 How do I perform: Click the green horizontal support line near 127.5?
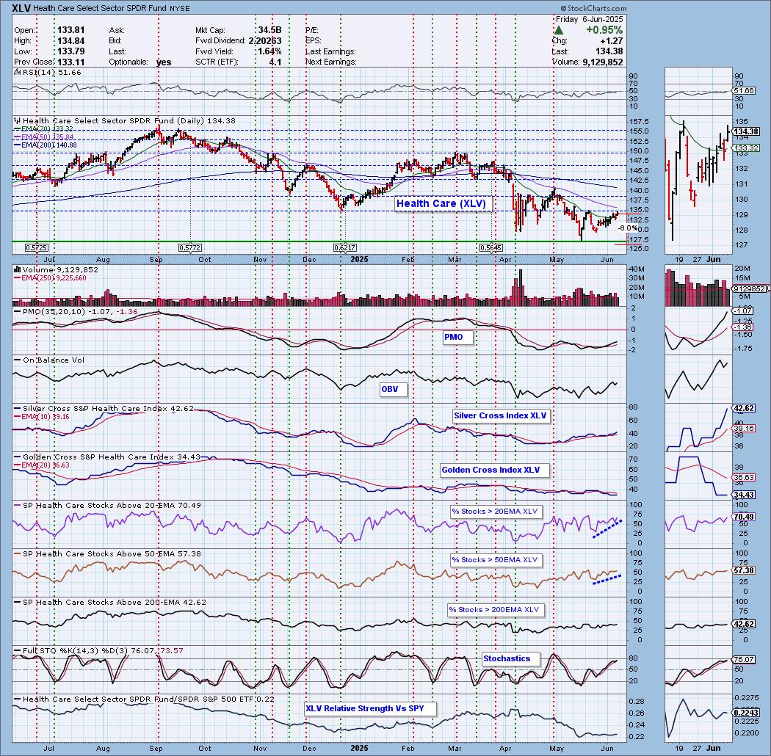[319, 241]
